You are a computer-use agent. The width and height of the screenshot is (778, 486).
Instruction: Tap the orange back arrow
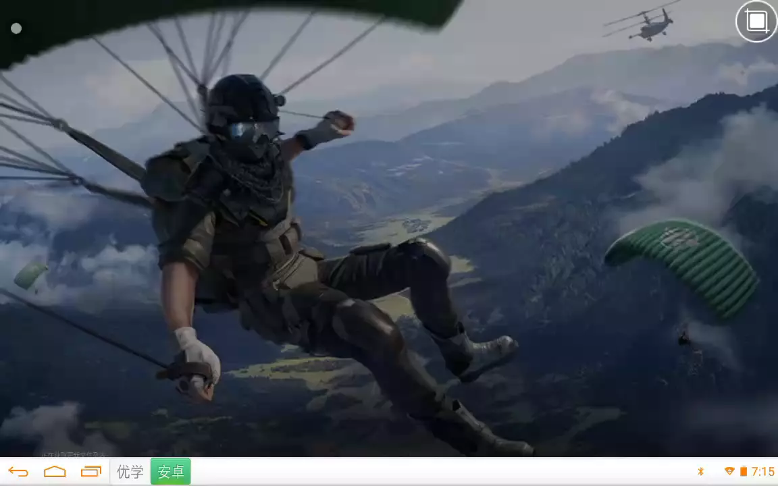pyautogui.click(x=18, y=472)
